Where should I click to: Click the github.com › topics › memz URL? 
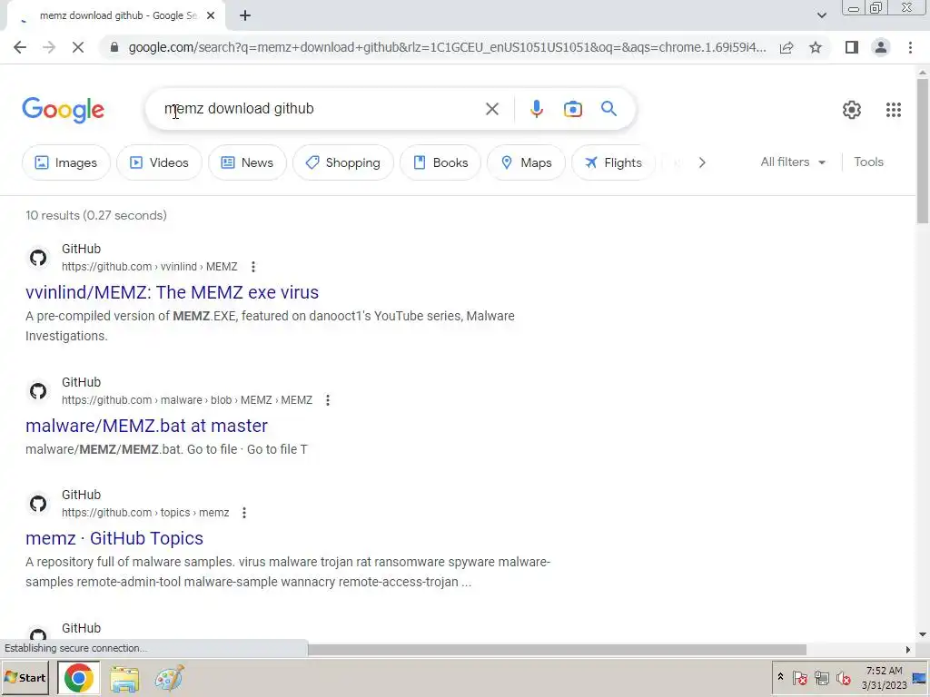tap(145, 513)
